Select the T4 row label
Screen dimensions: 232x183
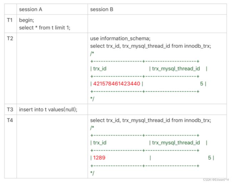coord(10,120)
